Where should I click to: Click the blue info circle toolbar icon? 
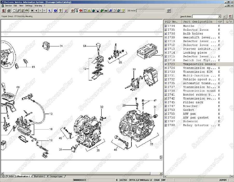[55, 11]
